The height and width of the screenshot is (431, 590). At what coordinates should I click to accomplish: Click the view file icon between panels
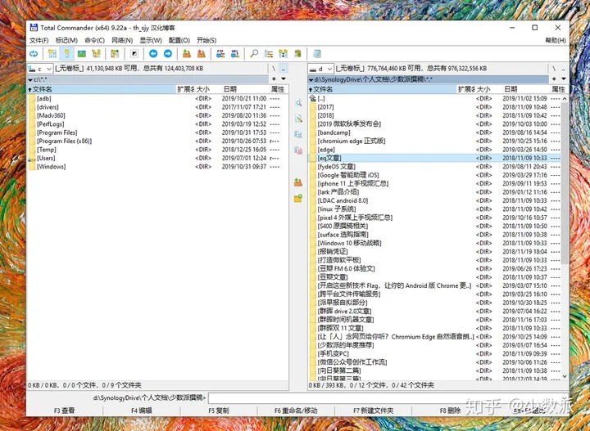tap(298, 103)
